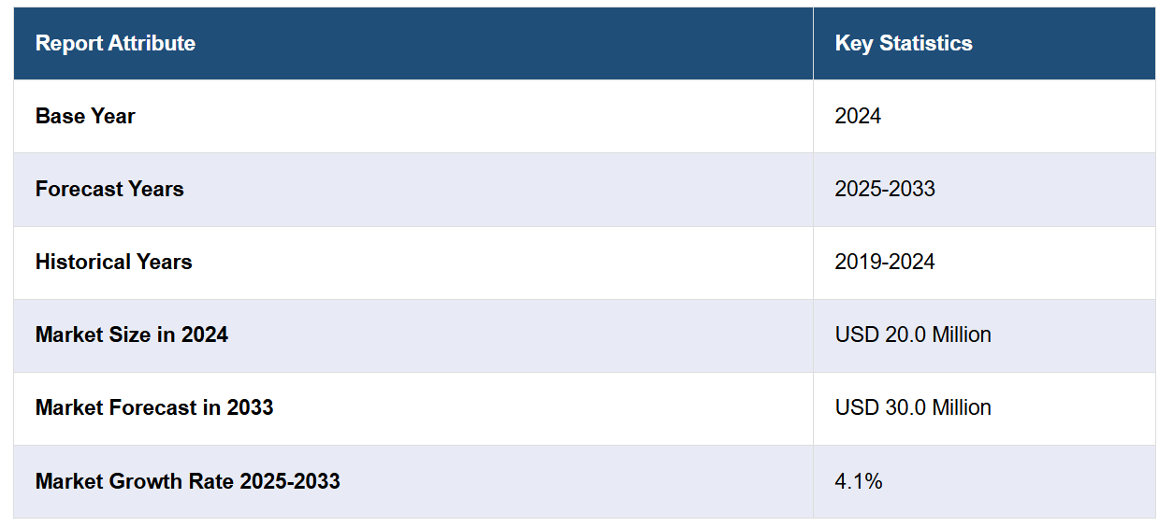Select the Market Growth Rate 2025-2033 label
Viewport: 1173px width, 527px height.
pos(187,481)
